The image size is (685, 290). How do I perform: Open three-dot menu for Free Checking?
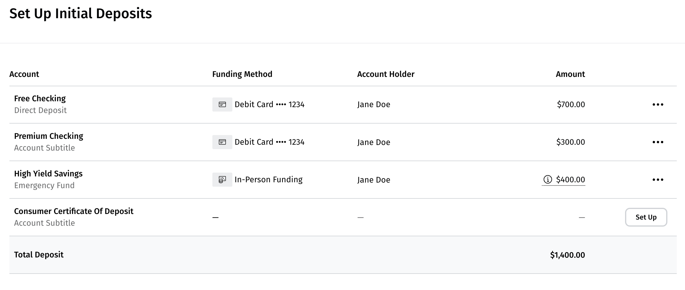(x=658, y=104)
